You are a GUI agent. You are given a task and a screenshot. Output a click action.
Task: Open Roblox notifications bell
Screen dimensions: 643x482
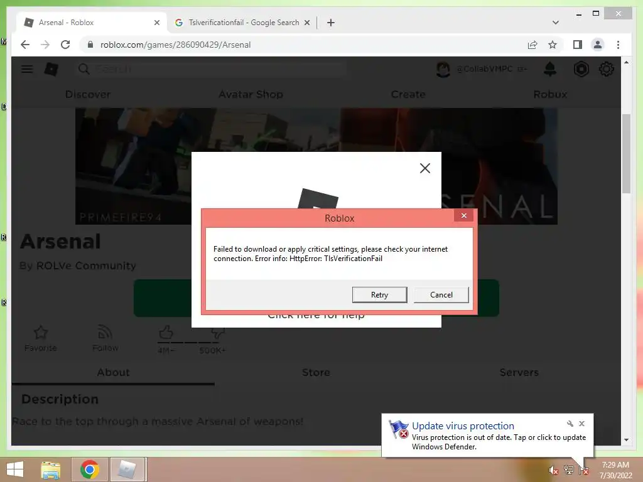[550, 69]
